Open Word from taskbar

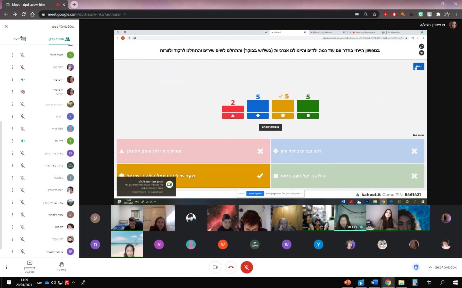[375, 283]
